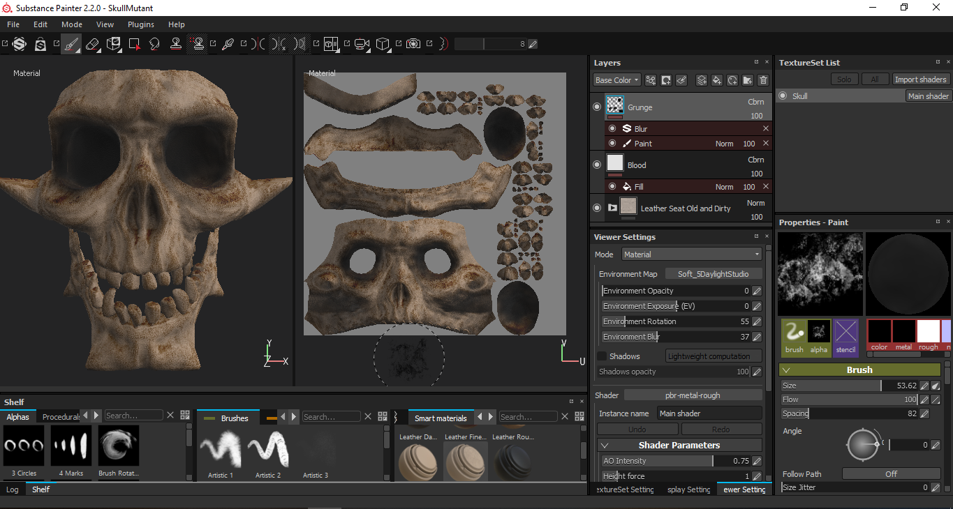The height and width of the screenshot is (509, 953).
Task: Open the Viewer Settings Mode dropdown
Action: (x=691, y=254)
